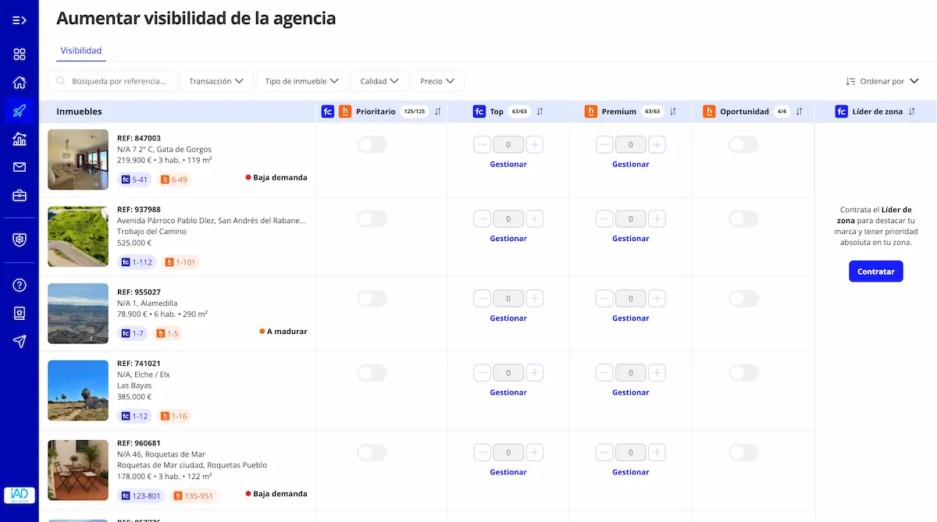Switch to the Visibilidad tab
This screenshot has height=522, width=937.
point(81,51)
